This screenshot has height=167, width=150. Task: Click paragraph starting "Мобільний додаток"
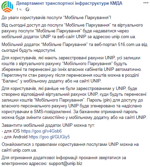click(74, 47)
